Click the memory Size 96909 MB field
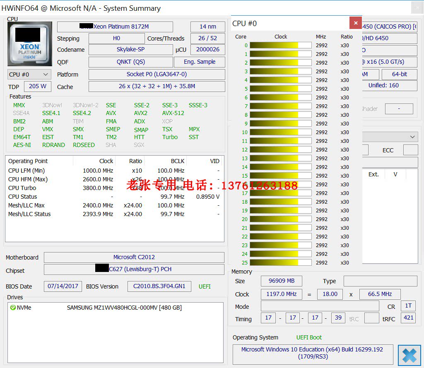 pos(282,281)
